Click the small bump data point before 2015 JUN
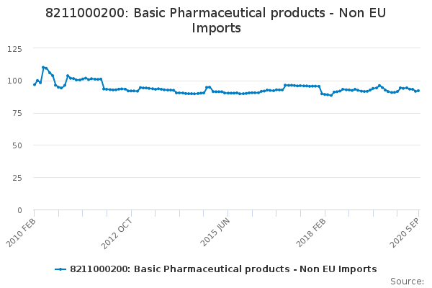 click(x=207, y=87)
